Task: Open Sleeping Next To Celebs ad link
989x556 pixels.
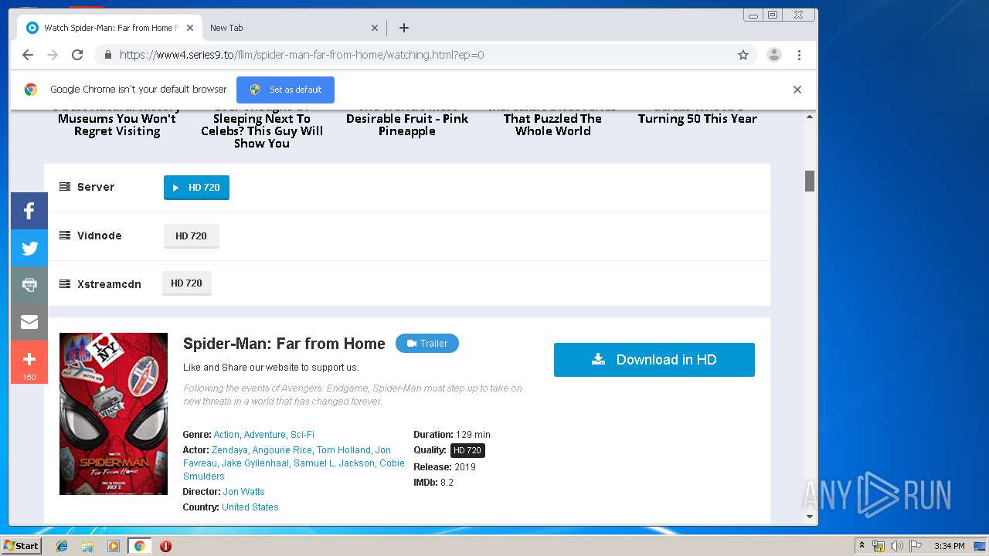Action: tap(262, 131)
